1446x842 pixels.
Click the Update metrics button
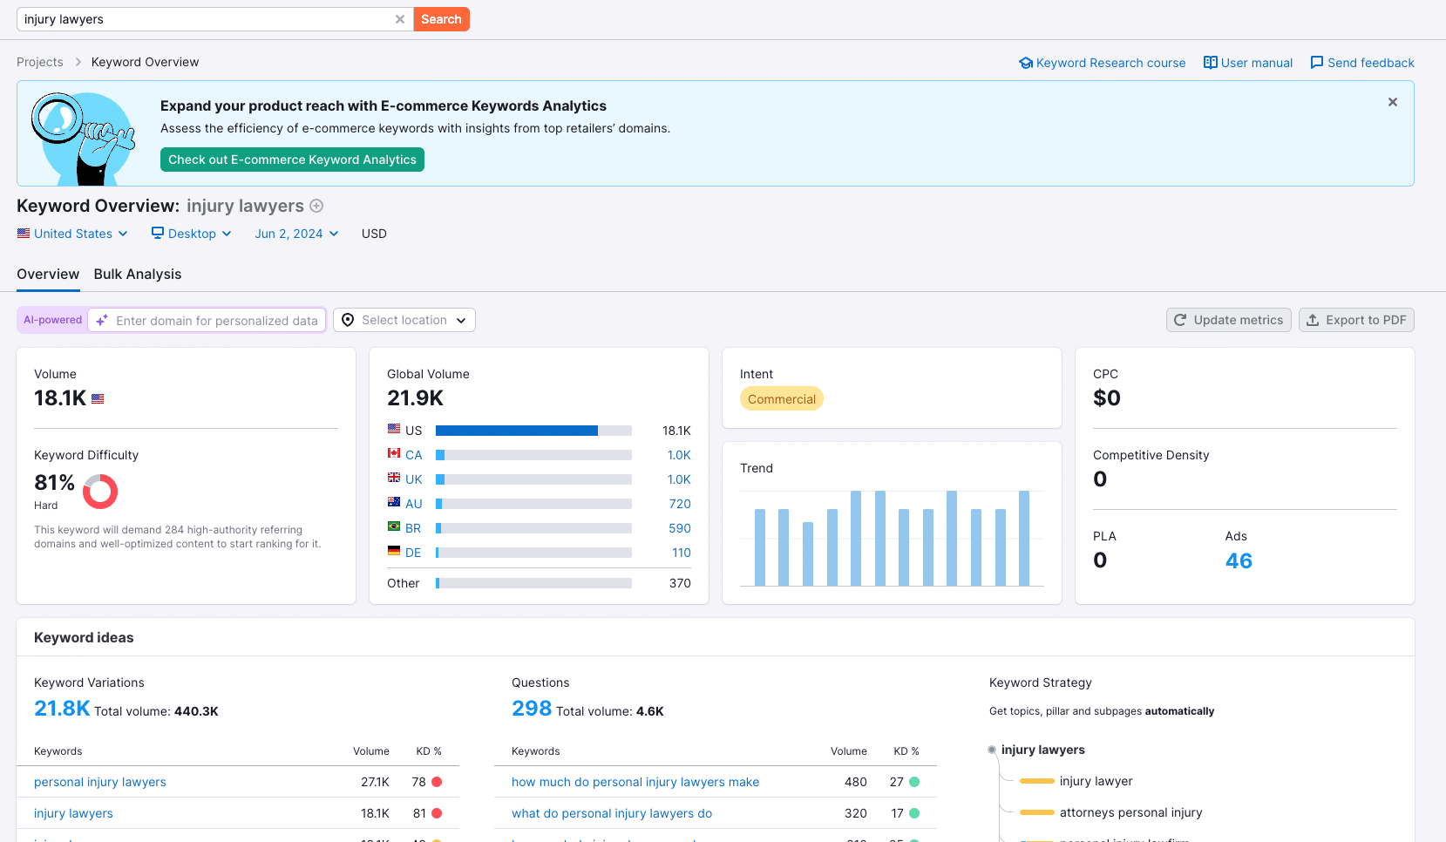(x=1229, y=320)
